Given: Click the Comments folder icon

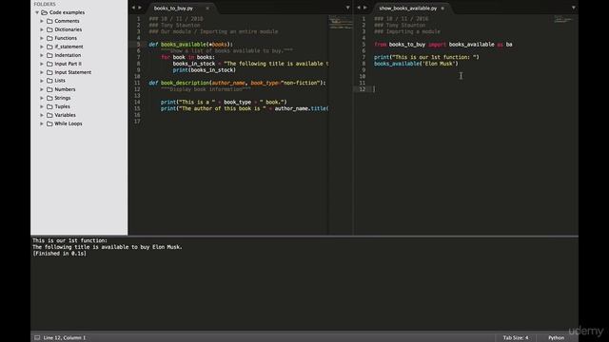Looking at the screenshot, I should [49, 21].
